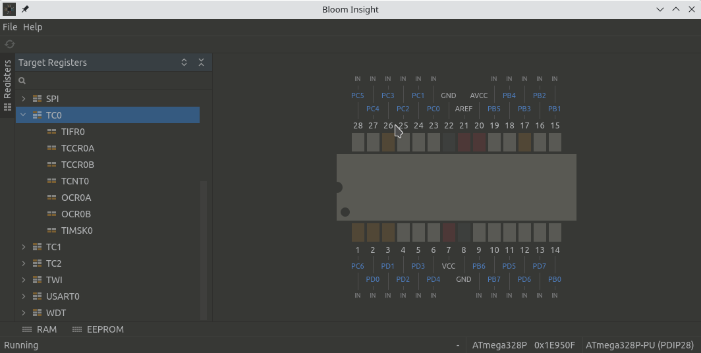Screen dimensions: 701x353
Task: Click the TCCR0B register icon
Action: click(52, 165)
